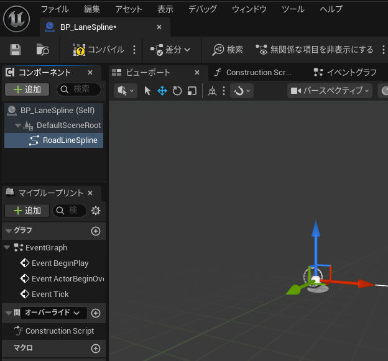Viewport: 388px width, 361px height.
Task: Select RoadLineSpline component in tree
Action: point(69,140)
